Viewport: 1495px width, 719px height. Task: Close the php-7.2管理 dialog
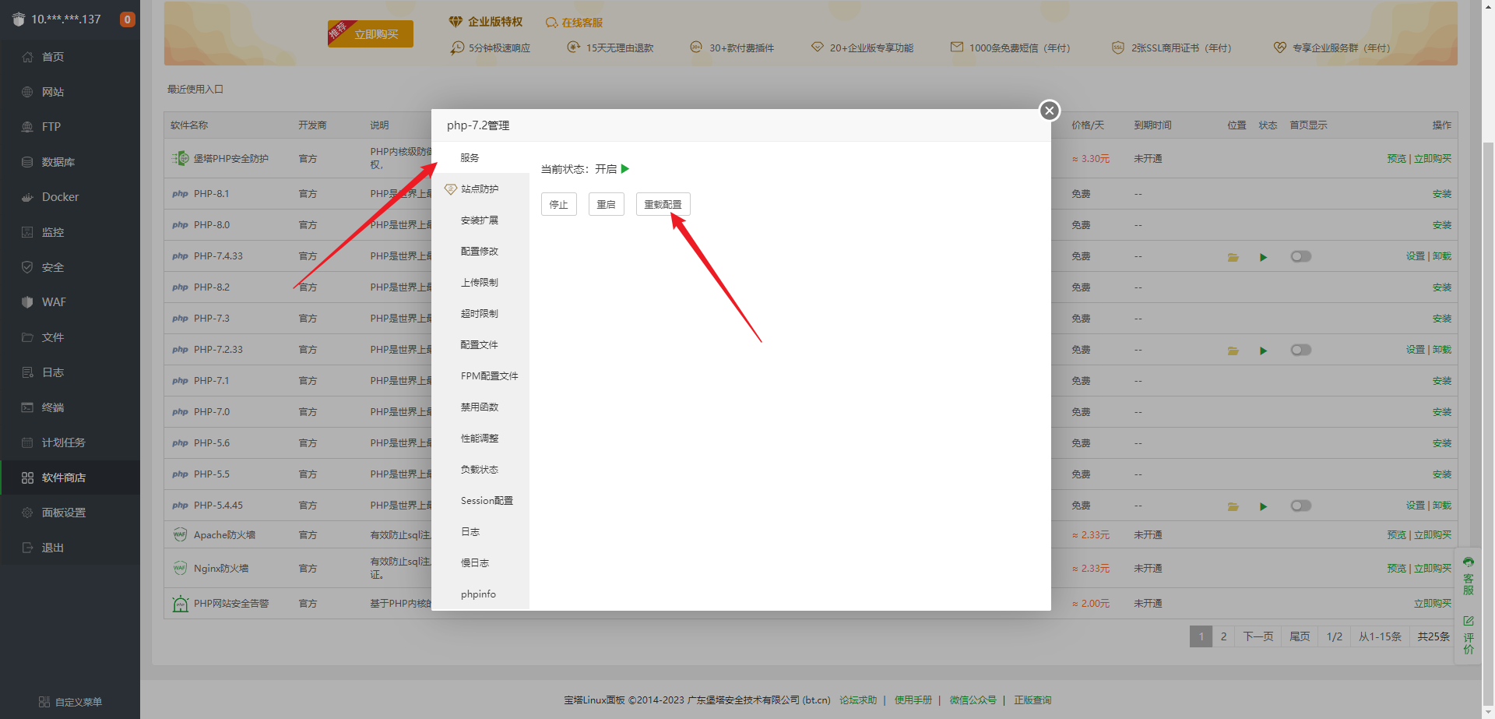1050,111
